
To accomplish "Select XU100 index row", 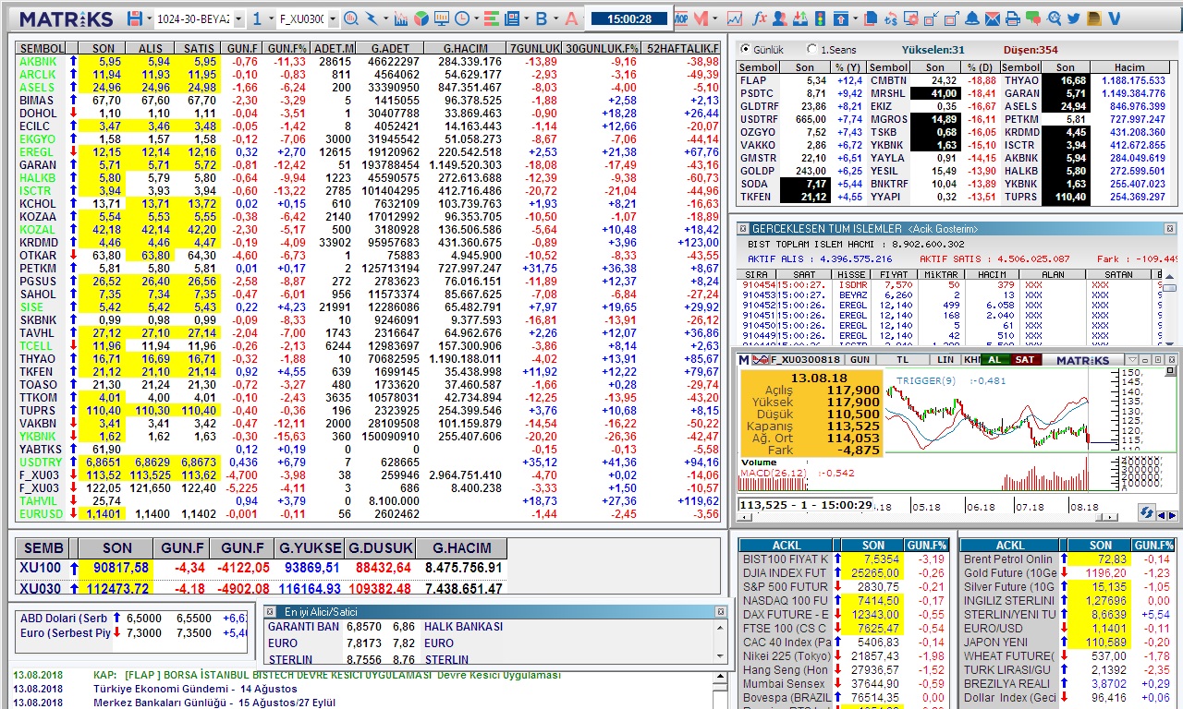I will pyautogui.click(x=262, y=568).
